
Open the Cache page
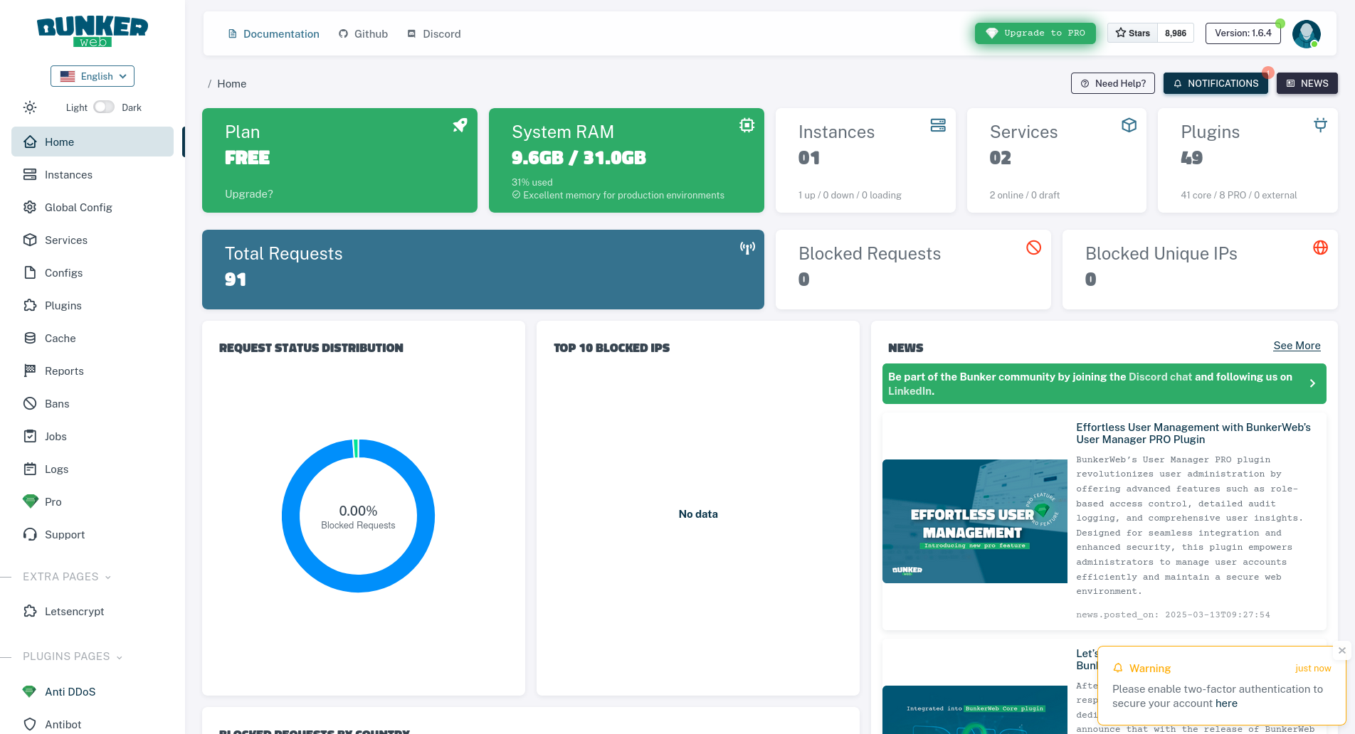click(x=60, y=338)
